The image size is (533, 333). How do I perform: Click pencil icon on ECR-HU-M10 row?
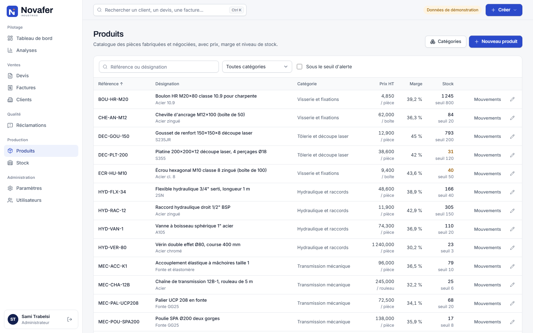pos(512,173)
